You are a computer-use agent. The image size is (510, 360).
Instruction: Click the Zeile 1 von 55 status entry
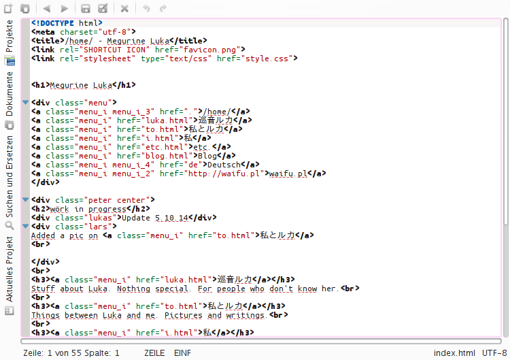pos(71,353)
